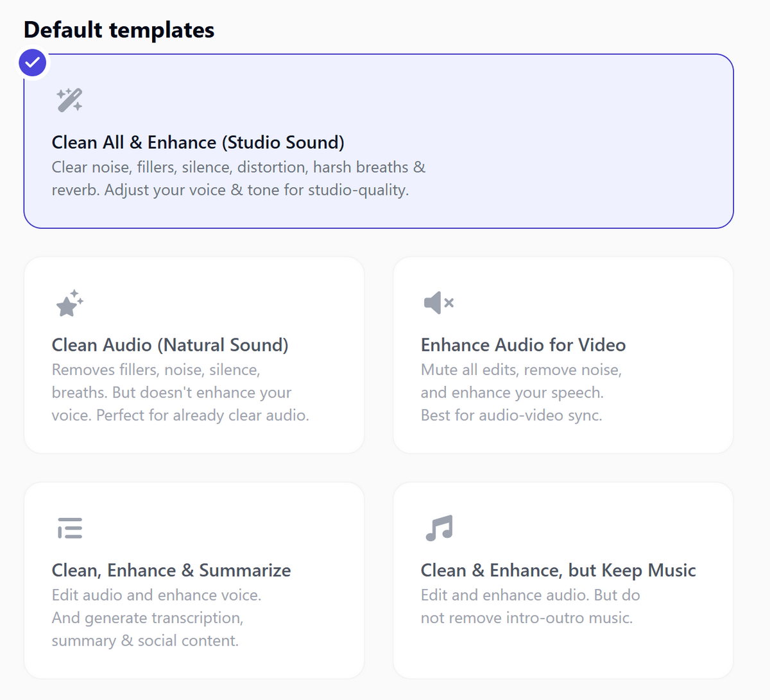Click the Default templates heading
The width and height of the screenshot is (770, 700).
119,30
